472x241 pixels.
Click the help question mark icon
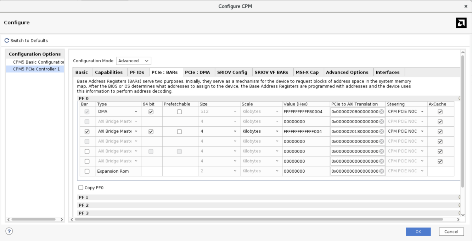9,231
